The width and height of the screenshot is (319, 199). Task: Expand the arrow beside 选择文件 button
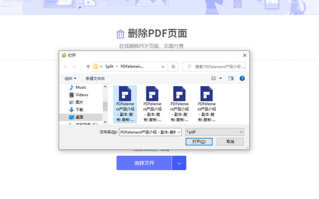click(x=179, y=163)
